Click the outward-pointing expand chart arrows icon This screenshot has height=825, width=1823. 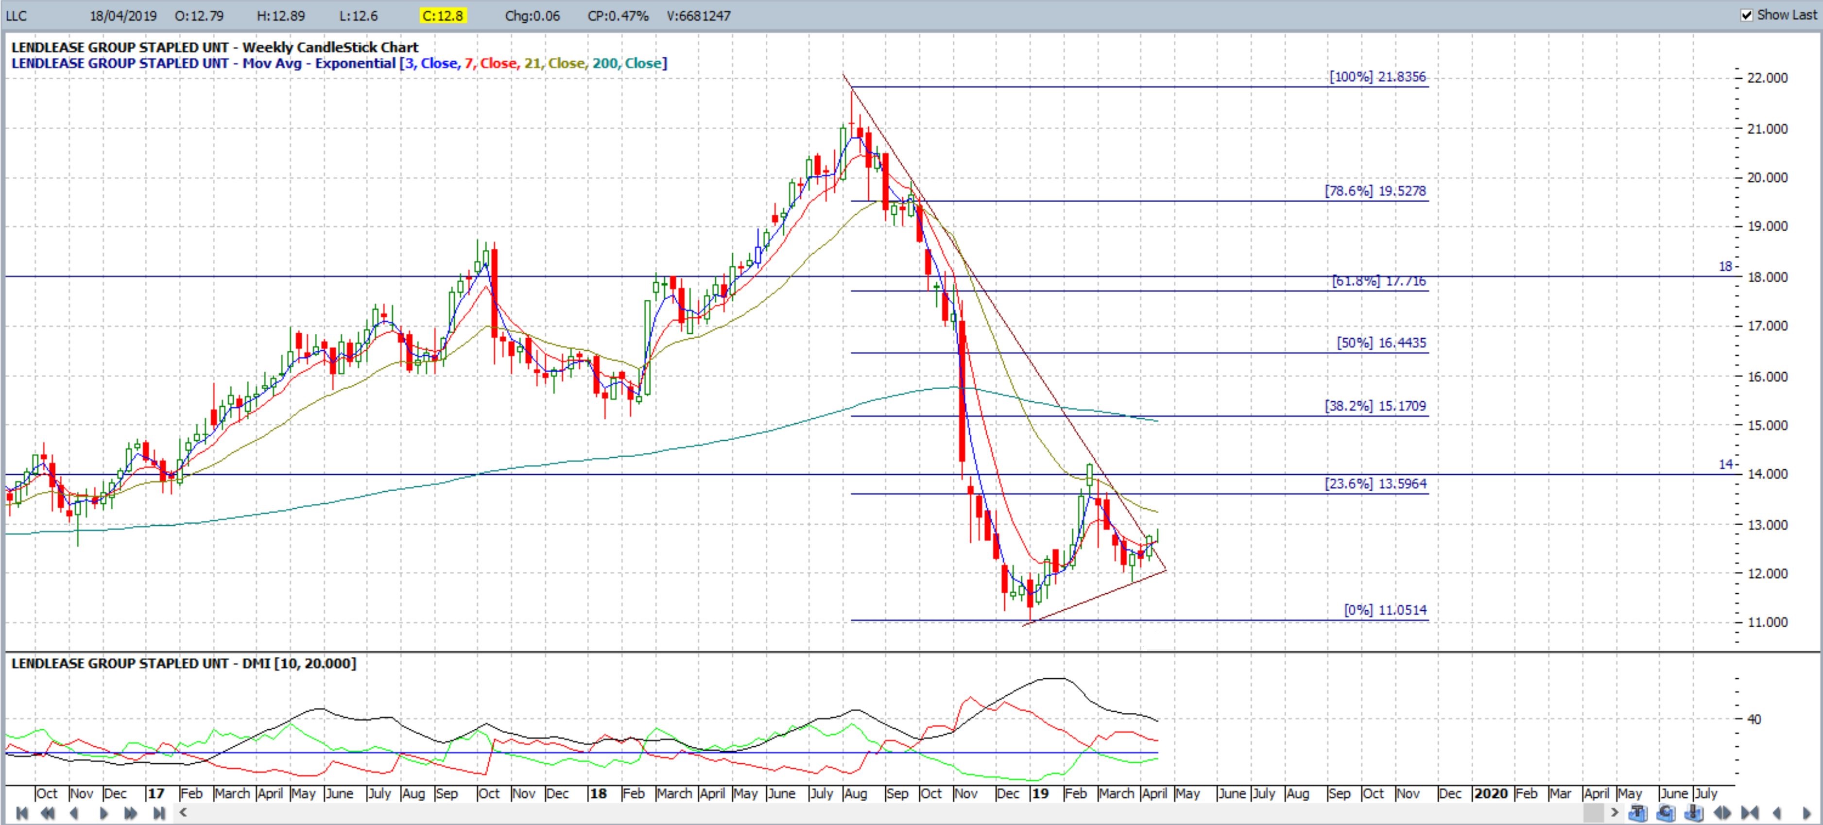[1722, 813]
